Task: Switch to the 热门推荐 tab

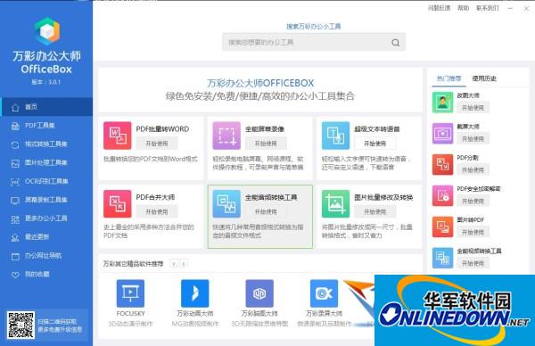Action: pyautogui.click(x=449, y=78)
